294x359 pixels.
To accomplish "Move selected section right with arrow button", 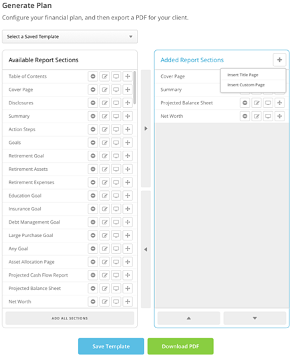I will click(146, 129).
